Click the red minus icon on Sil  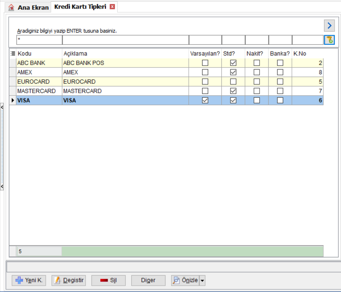point(104,280)
